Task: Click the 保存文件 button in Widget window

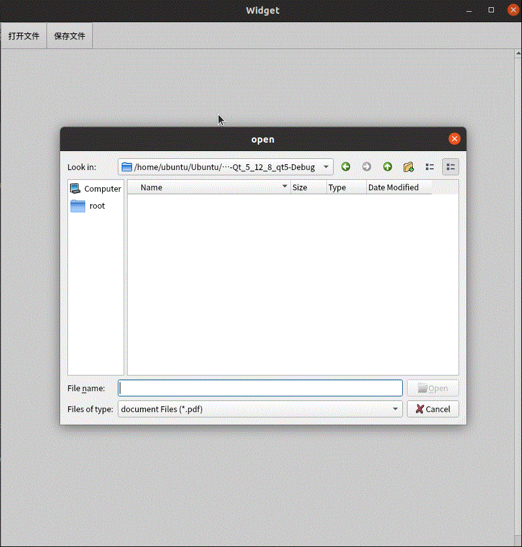Action: 70,36
